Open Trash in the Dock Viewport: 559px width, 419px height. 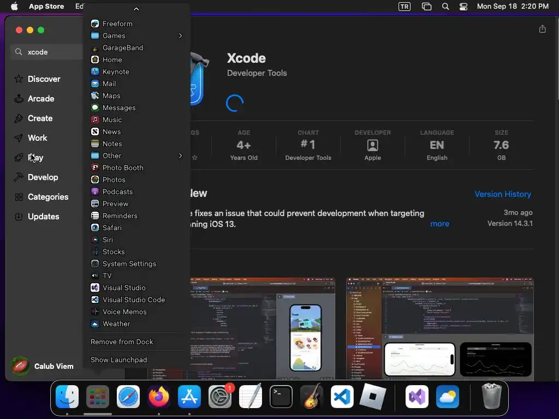[x=492, y=396]
